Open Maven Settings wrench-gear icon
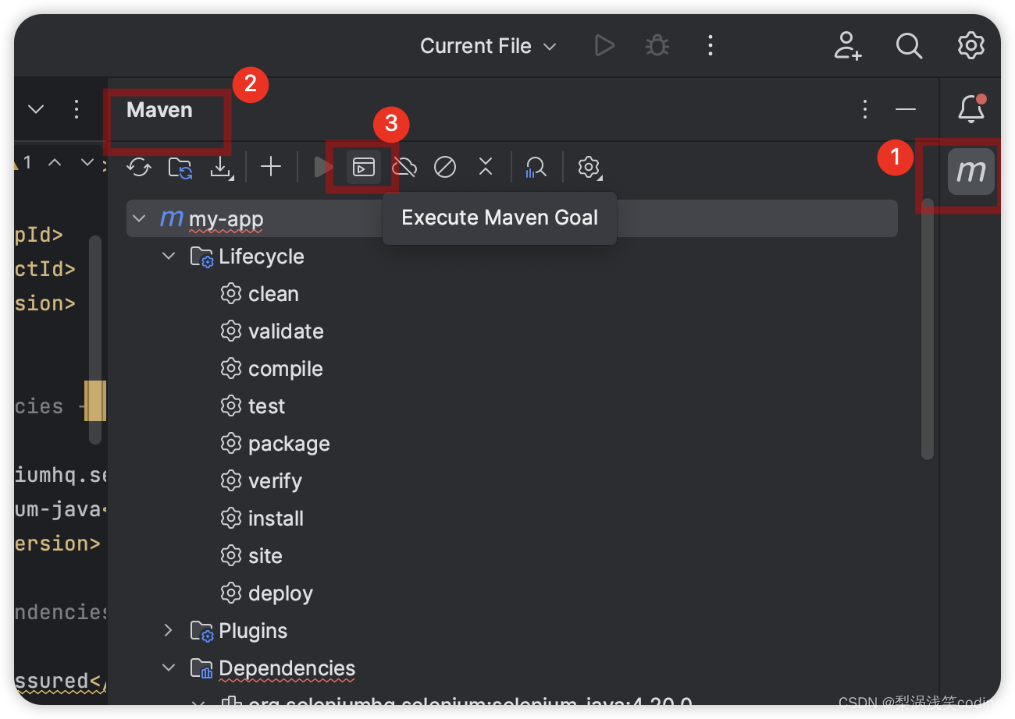The height and width of the screenshot is (719, 1015). click(x=589, y=167)
